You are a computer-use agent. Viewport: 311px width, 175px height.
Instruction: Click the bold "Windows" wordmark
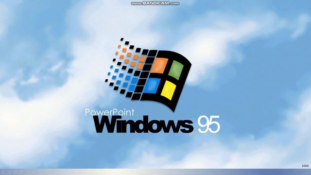pyautogui.click(x=144, y=124)
